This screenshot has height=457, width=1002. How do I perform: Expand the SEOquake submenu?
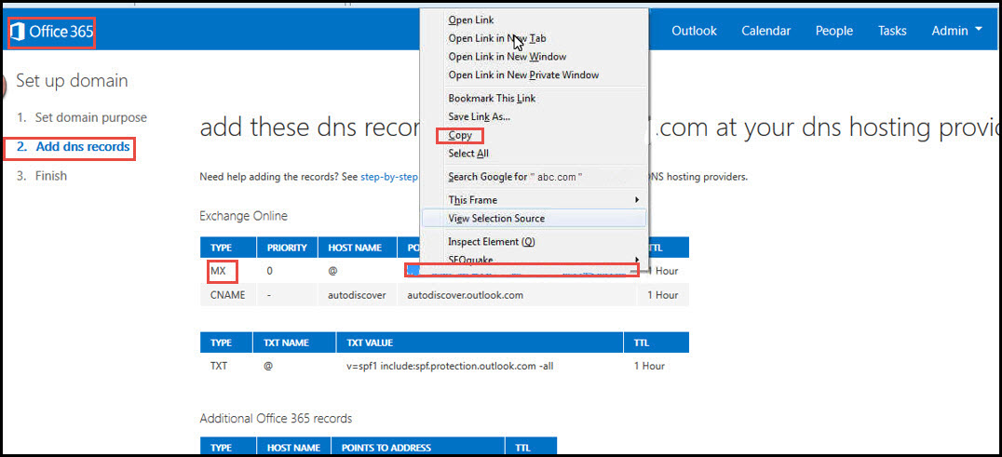[x=534, y=259]
